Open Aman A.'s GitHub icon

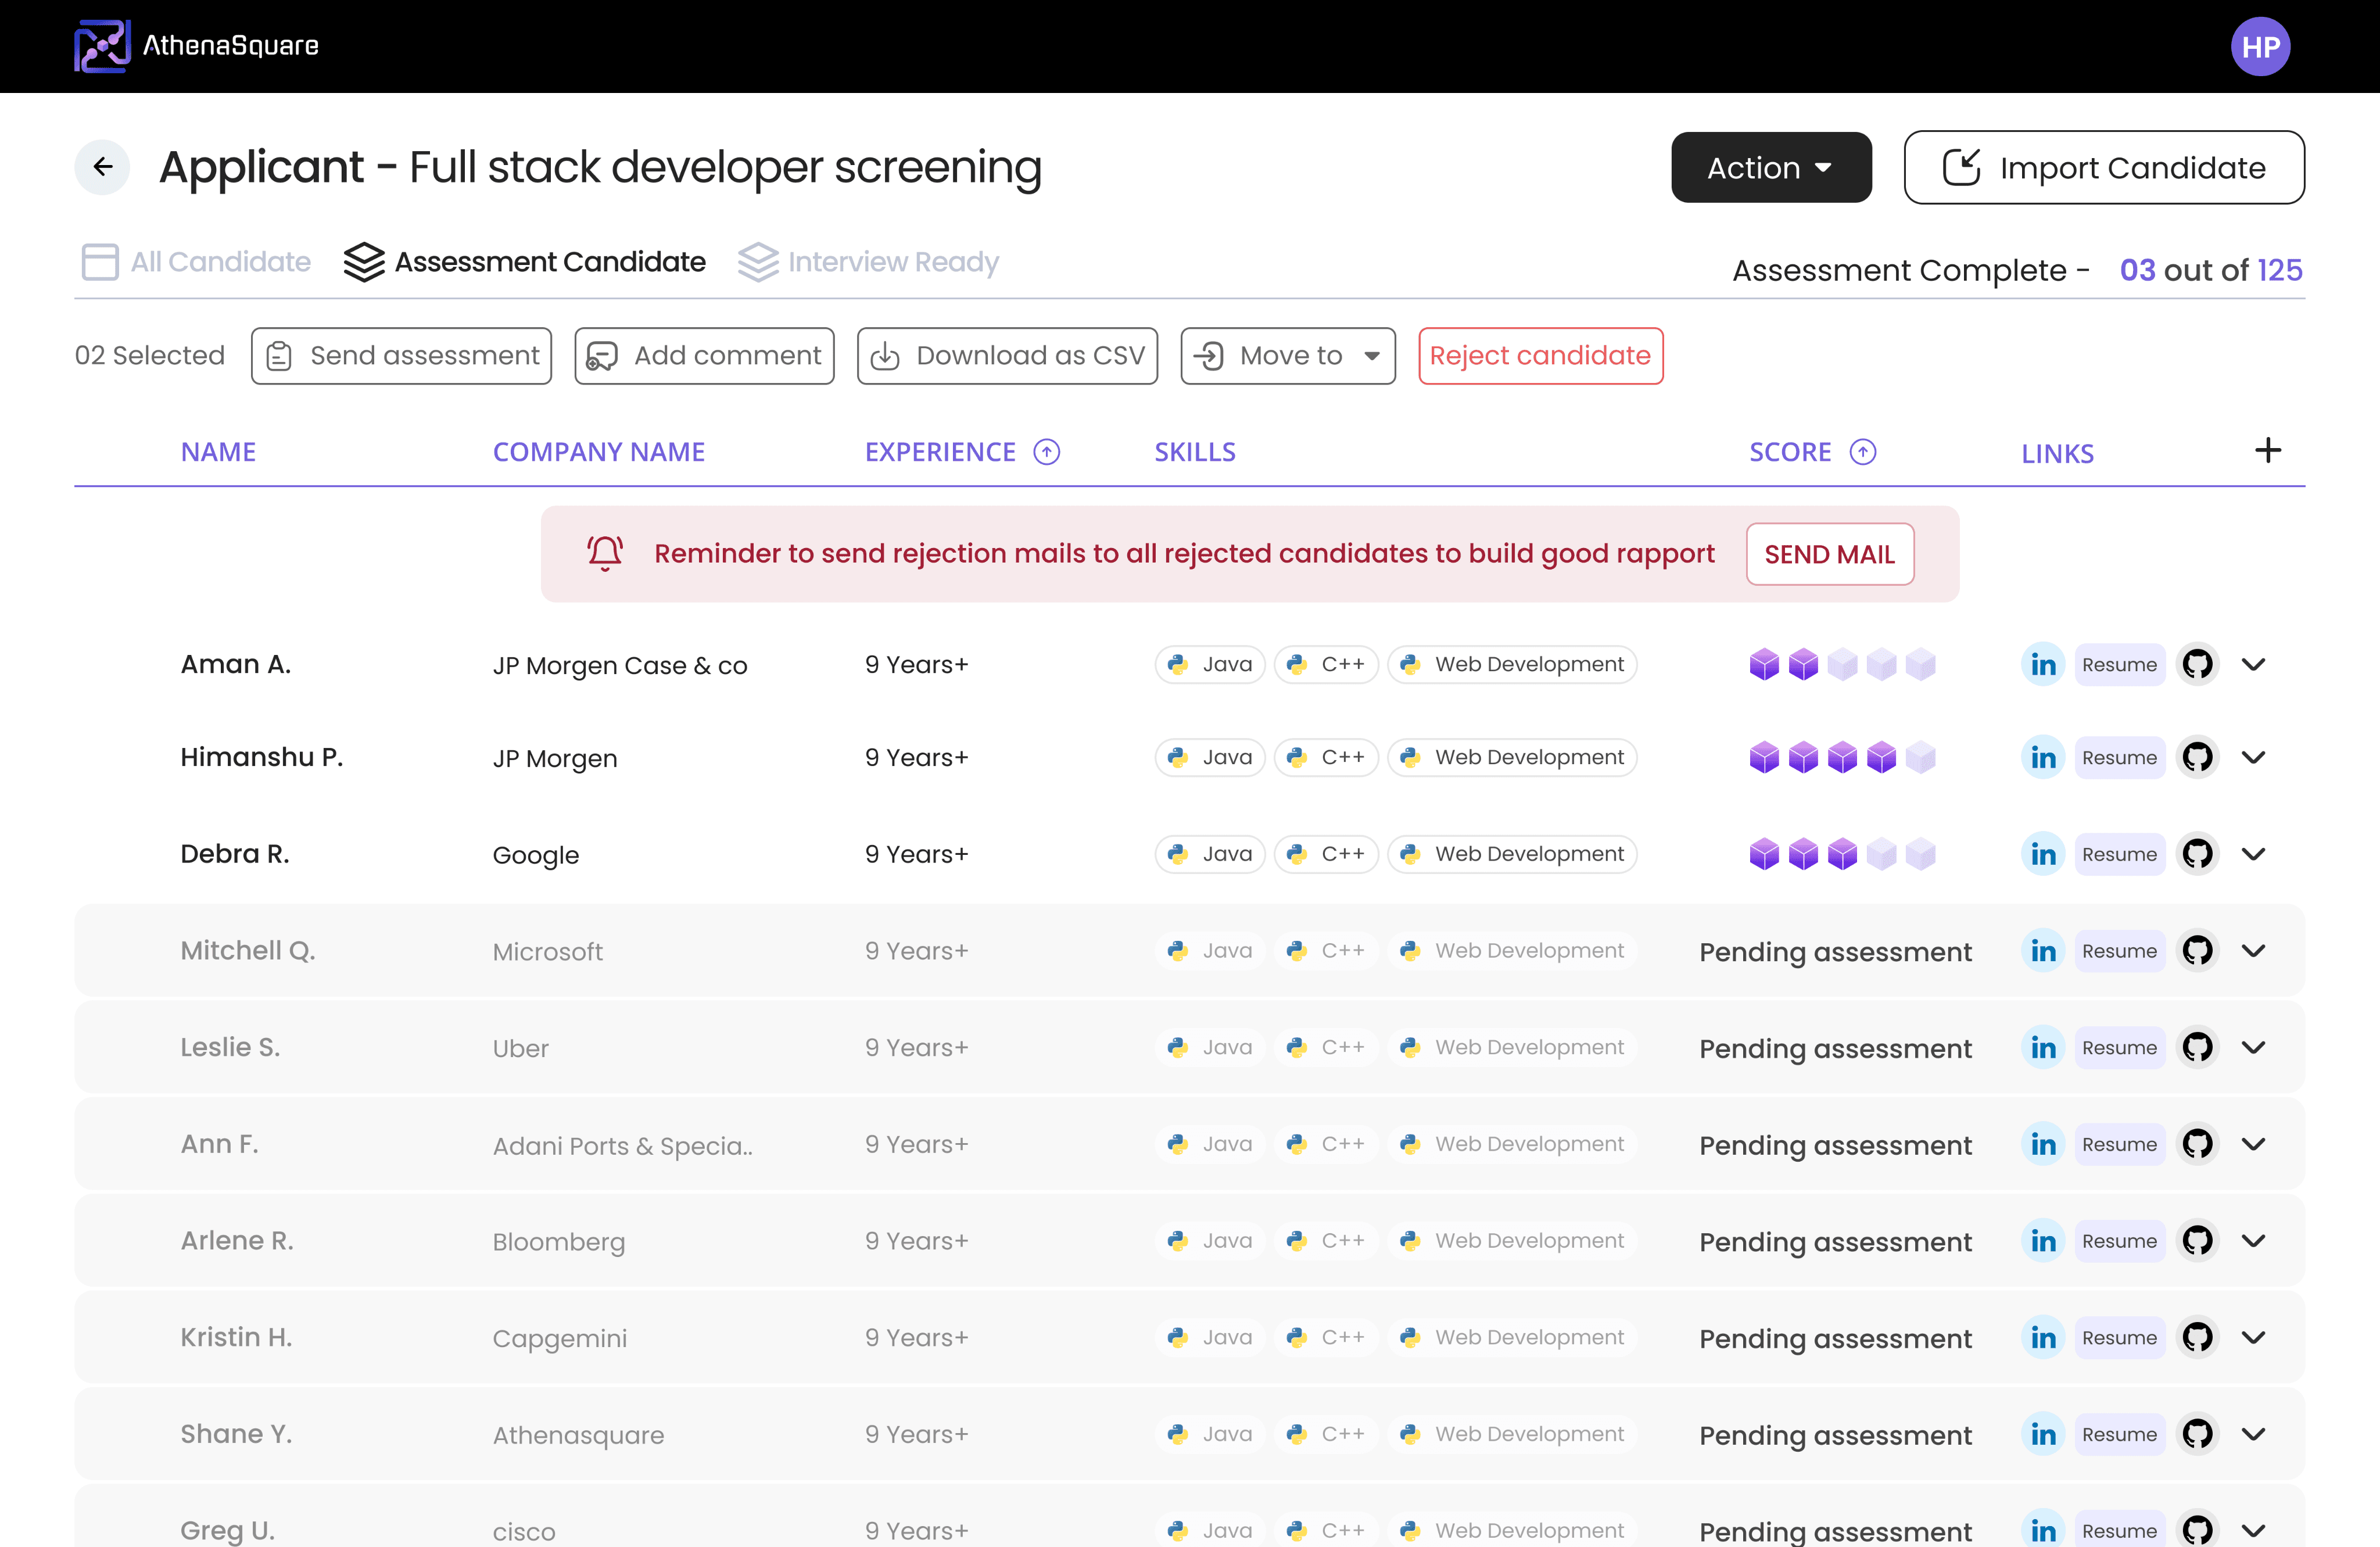click(2197, 664)
